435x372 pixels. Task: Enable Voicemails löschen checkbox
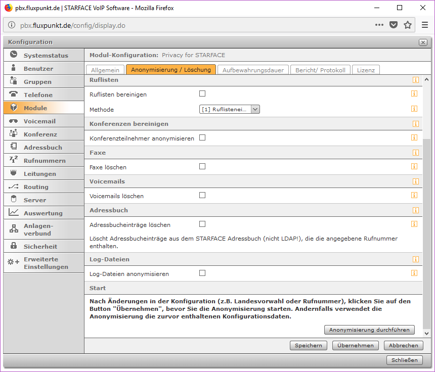point(202,195)
